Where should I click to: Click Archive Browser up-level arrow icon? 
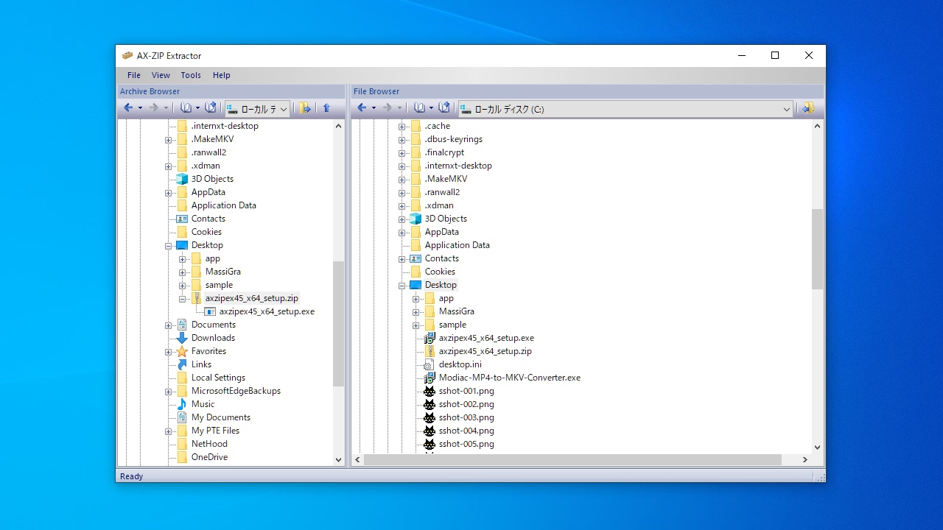pos(326,108)
